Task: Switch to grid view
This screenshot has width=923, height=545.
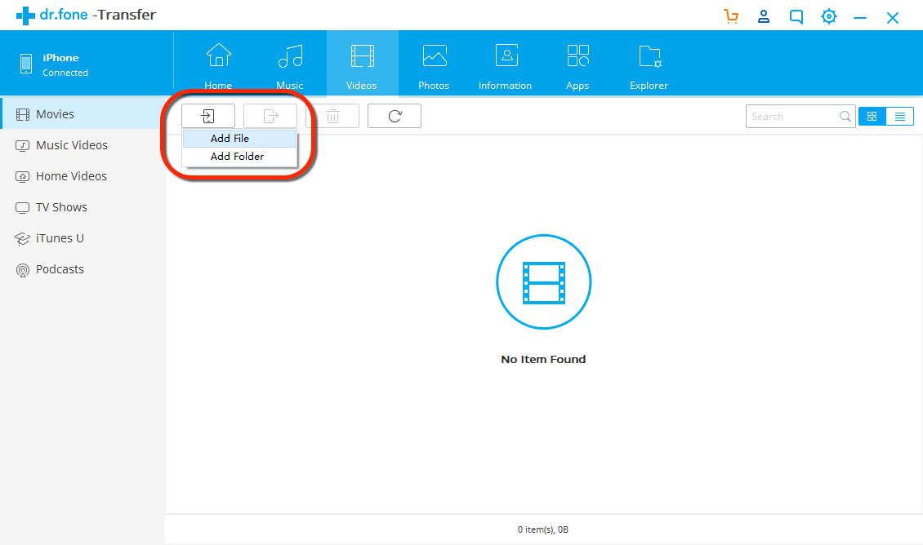Action: [x=872, y=117]
